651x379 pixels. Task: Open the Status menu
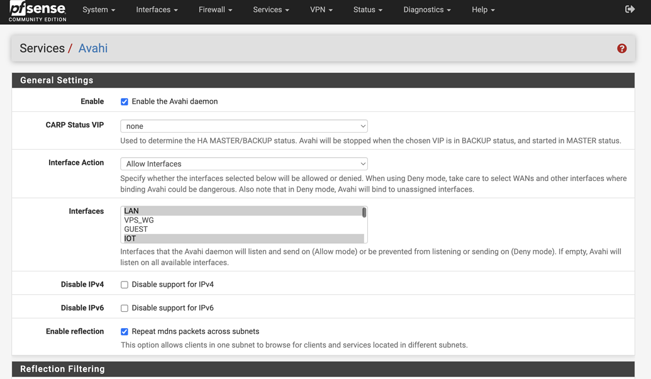click(x=367, y=10)
